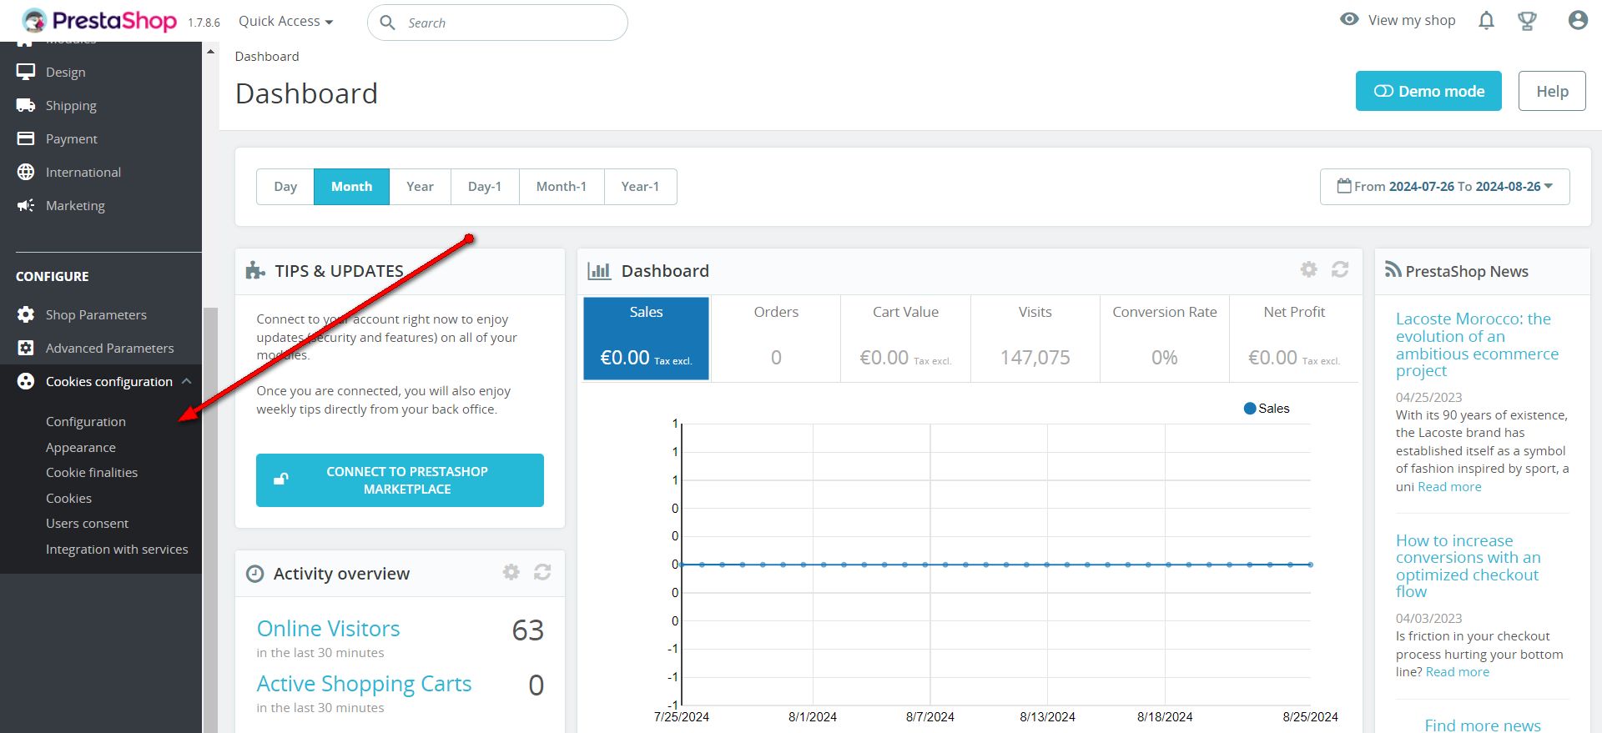Image resolution: width=1602 pixels, height=733 pixels.
Task: Select the Year-1 period tab
Action: (x=640, y=187)
